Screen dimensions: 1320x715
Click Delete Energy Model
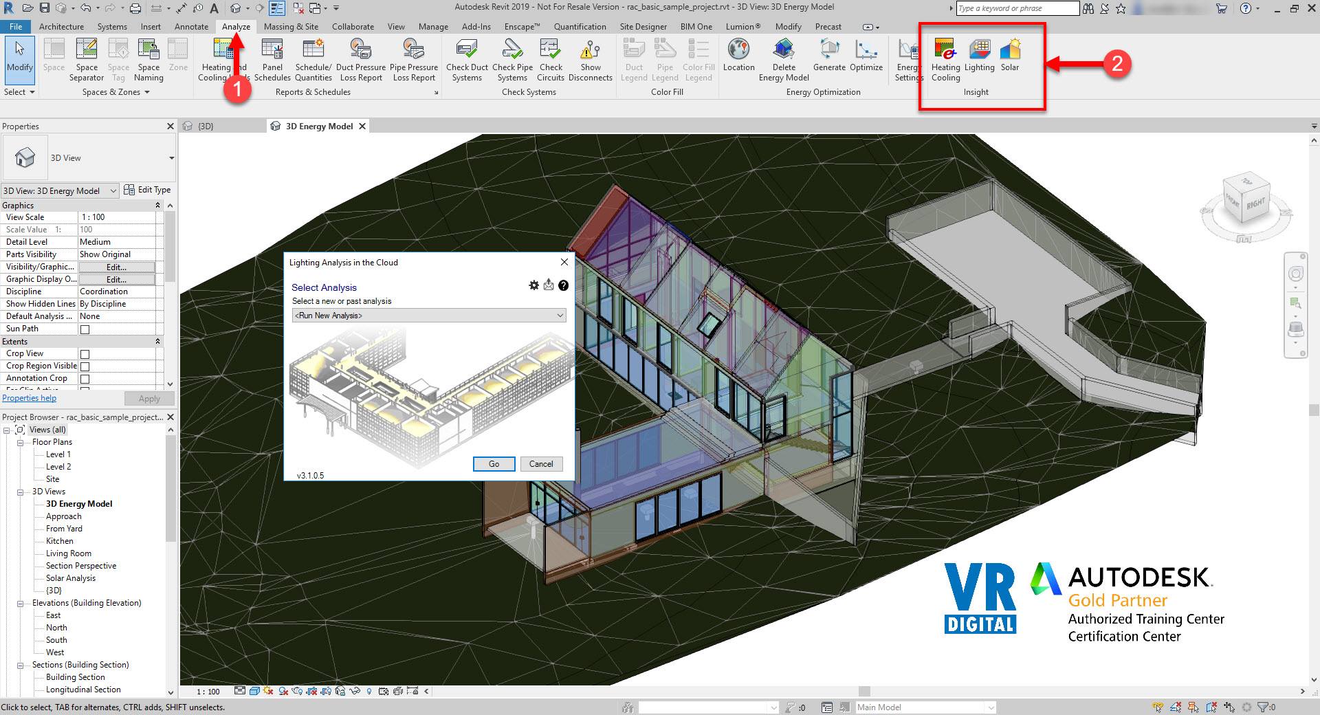[784, 60]
